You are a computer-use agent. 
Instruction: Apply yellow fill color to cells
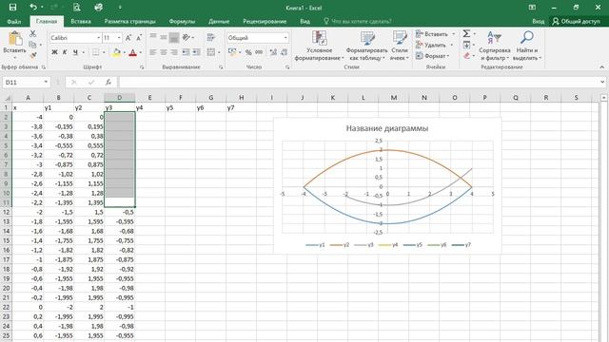pos(116,52)
